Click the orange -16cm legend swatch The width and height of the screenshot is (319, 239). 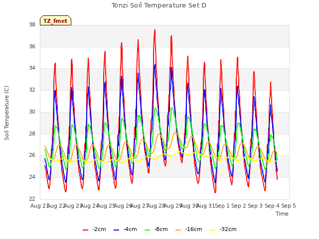178,230
